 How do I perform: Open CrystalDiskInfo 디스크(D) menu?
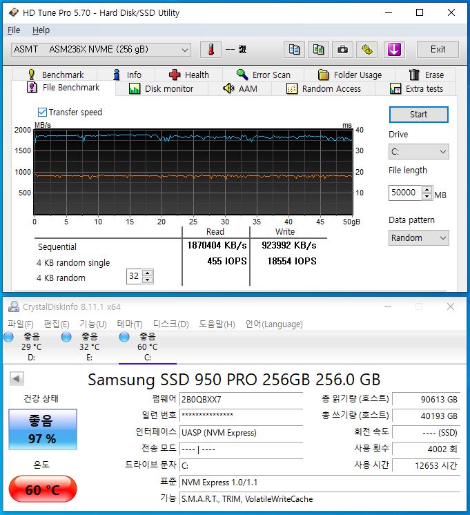pos(170,324)
